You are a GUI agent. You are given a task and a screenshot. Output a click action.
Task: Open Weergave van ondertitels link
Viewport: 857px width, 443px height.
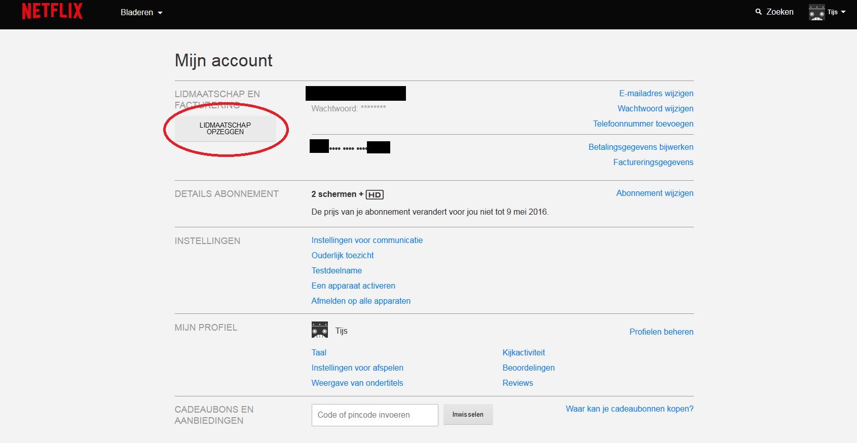click(357, 383)
